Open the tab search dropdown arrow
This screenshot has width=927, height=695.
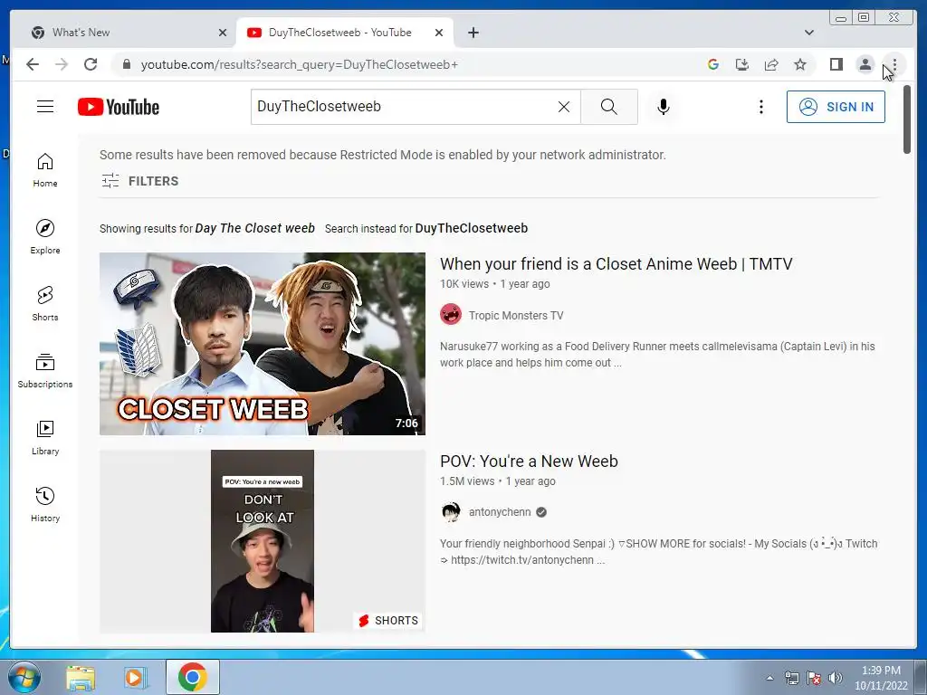[x=808, y=33]
